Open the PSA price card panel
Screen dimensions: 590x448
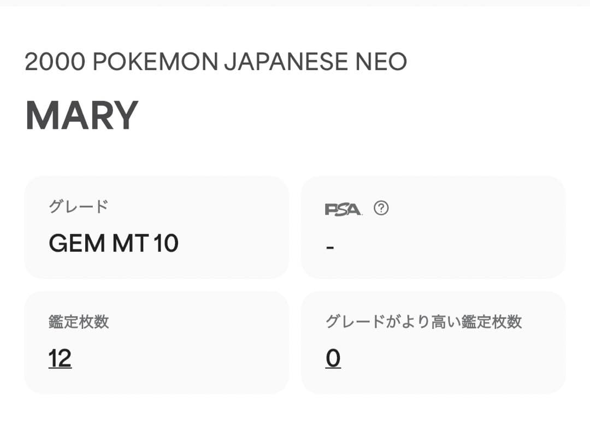click(434, 226)
